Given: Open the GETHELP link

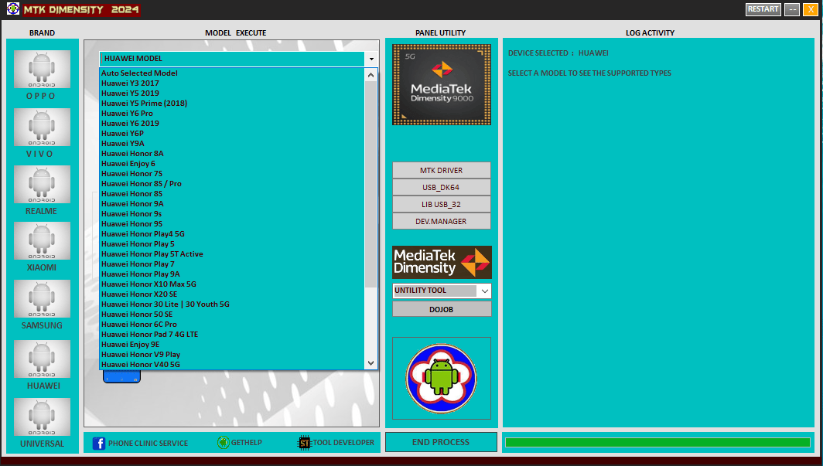Looking at the screenshot, I should pyautogui.click(x=246, y=442).
